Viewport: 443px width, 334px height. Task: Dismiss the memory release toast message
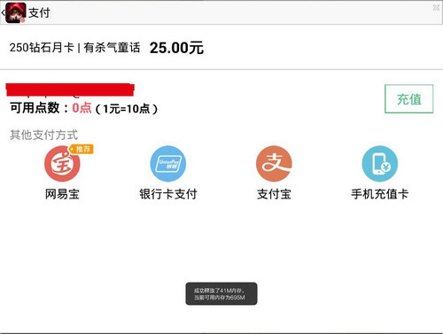(x=221, y=293)
